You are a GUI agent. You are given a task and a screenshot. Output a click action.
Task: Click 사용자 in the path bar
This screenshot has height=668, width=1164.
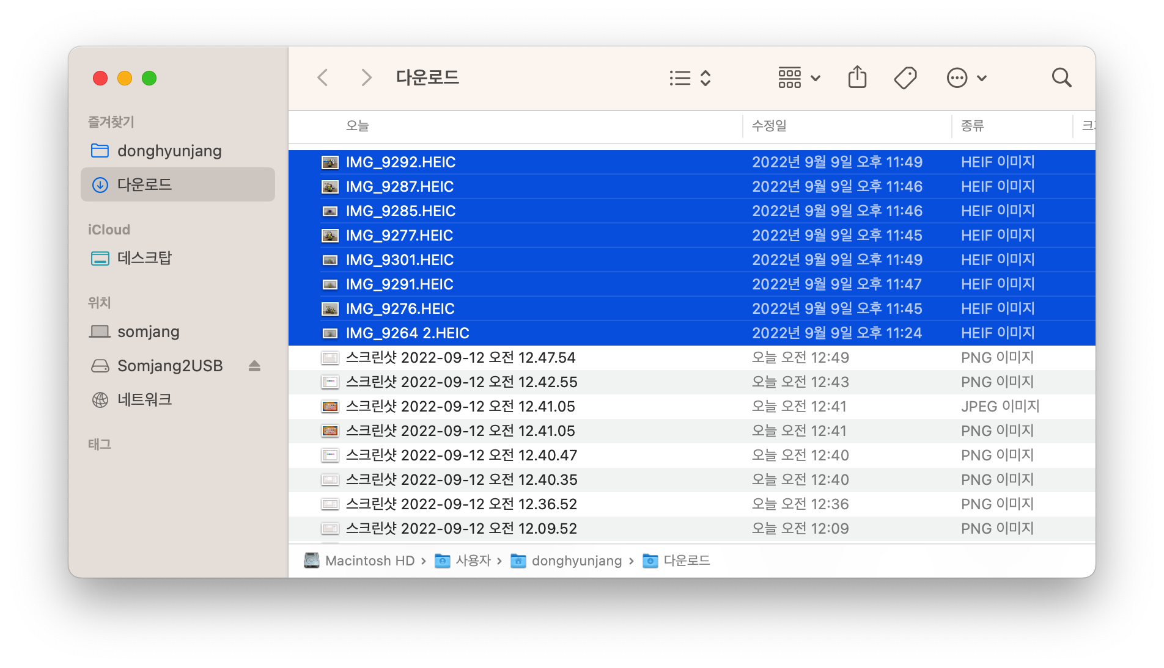pos(463,561)
